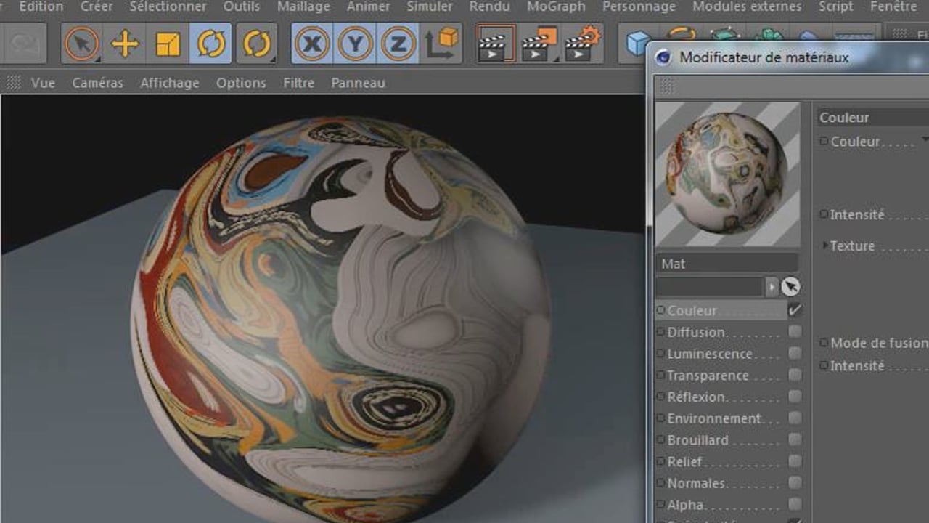Expand the Texture disclosure triangle
Screen dimensions: 929x523
pos(825,246)
